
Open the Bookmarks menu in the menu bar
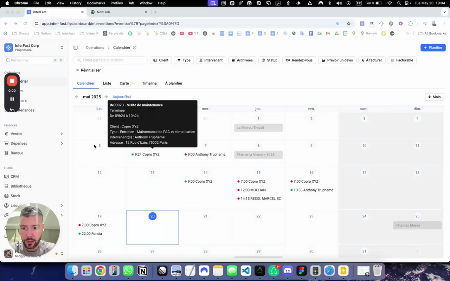point(96,3)
